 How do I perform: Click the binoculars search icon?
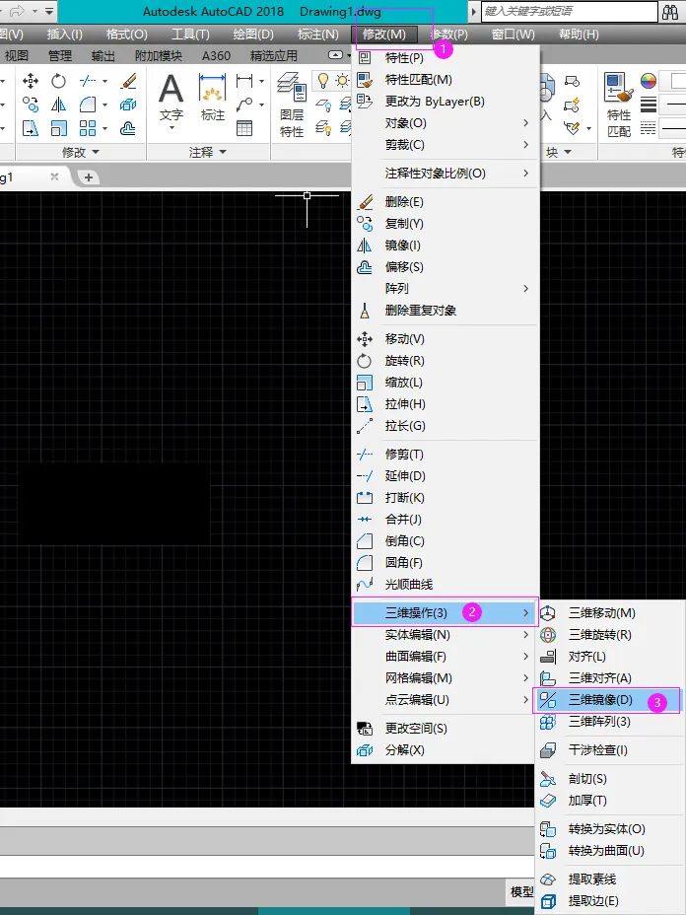coord(671,12)
